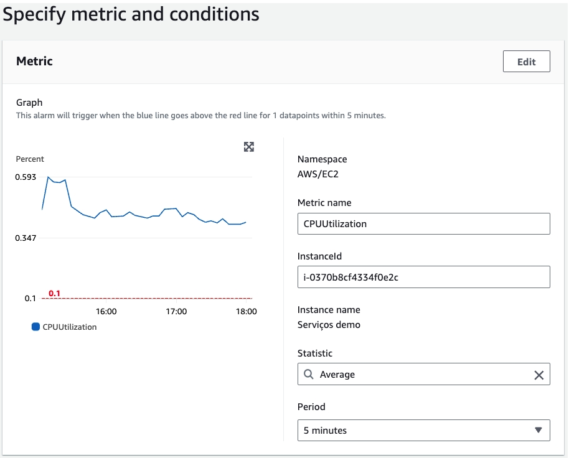The image size is (569, 458).
Task: Click the 'Serviços demo' instance name
Action: [329, 325]
